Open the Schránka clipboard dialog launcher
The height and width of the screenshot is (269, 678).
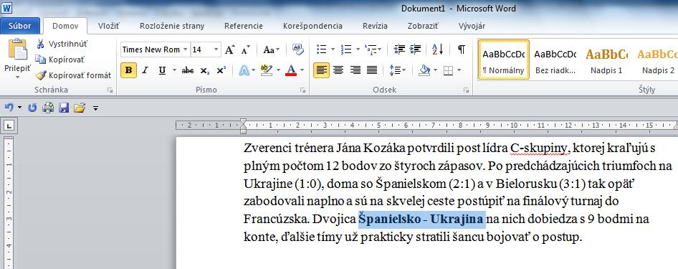click(x=110, y=90)
